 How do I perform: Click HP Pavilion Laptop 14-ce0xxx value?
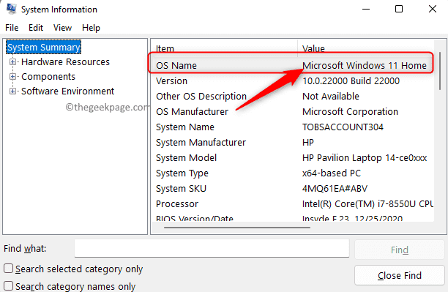coord(365,158)
